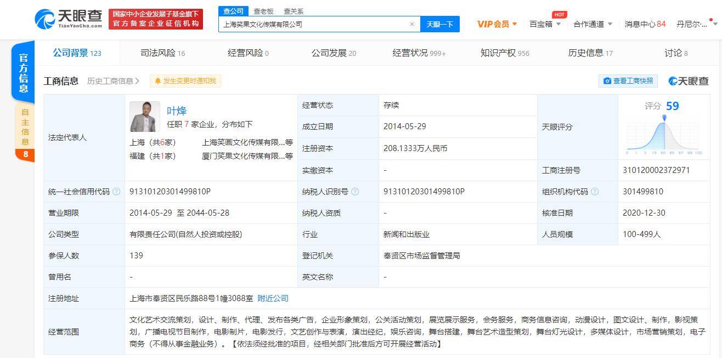Screen dimensions: 722x358
Task: Open the 经营状况 tab
Action: coord(419,53)
